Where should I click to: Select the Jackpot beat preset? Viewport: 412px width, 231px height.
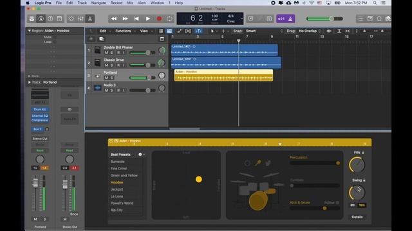[x=117, y=189]
